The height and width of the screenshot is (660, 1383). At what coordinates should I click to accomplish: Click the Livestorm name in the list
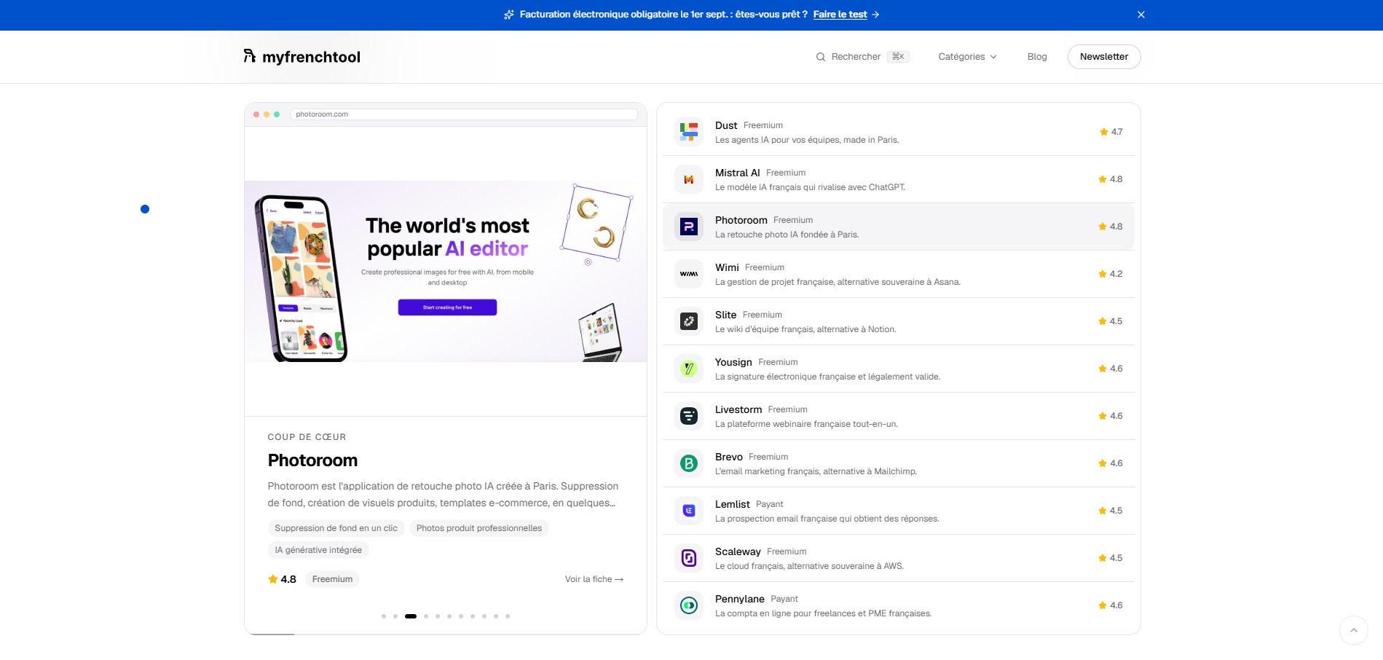click(738, 409)
